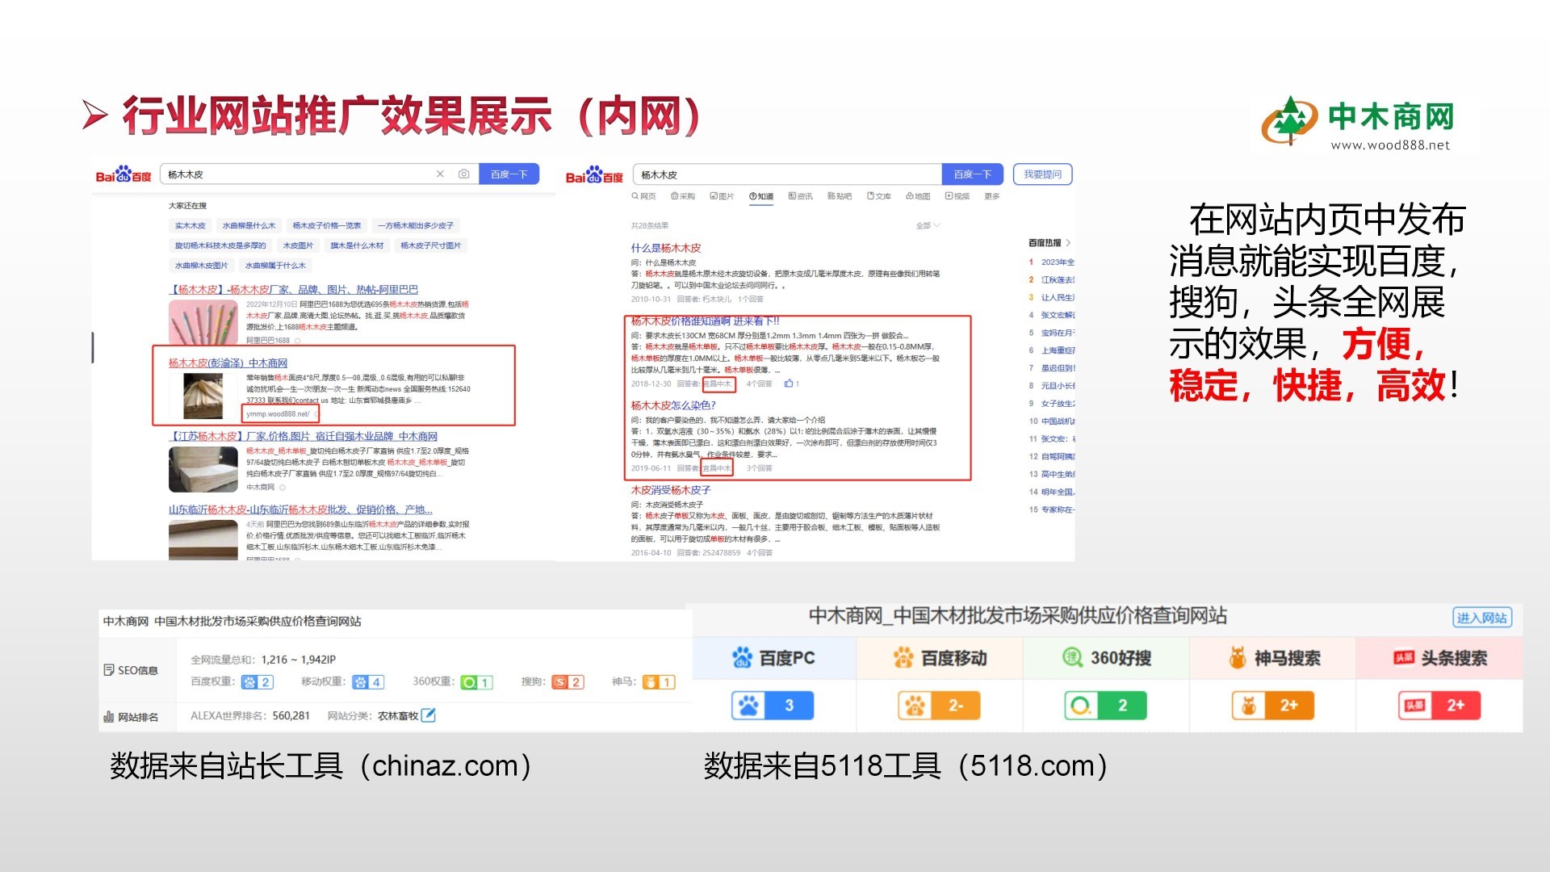Click the 网站排名 bar chart icon
Viewport: 1550px width, 872px height.
point(109,717)
